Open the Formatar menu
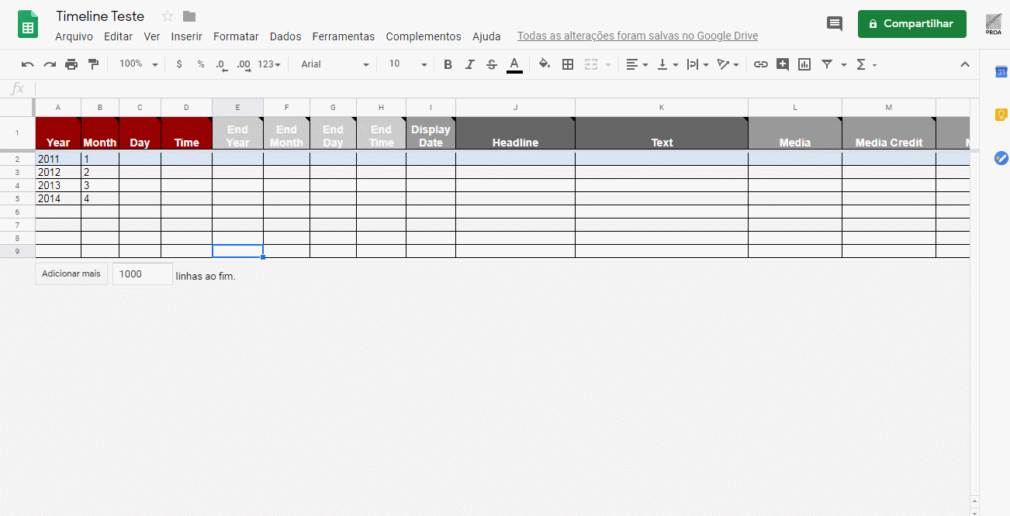The width and height of the screenshot is (1010, 516). point(236,36)
